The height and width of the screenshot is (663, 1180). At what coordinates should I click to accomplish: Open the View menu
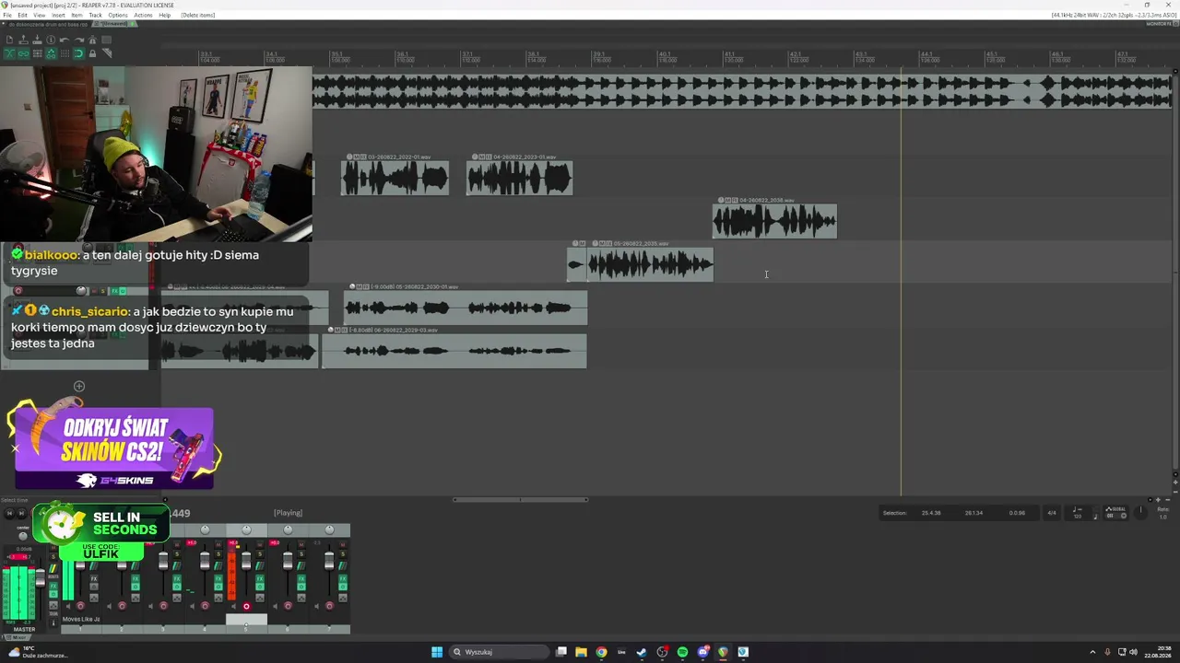[x=39, y=15]
